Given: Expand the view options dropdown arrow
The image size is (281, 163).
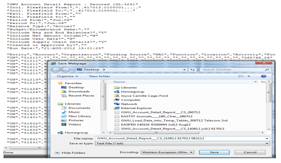Looking at the screenshot, I should pos(249,76).
